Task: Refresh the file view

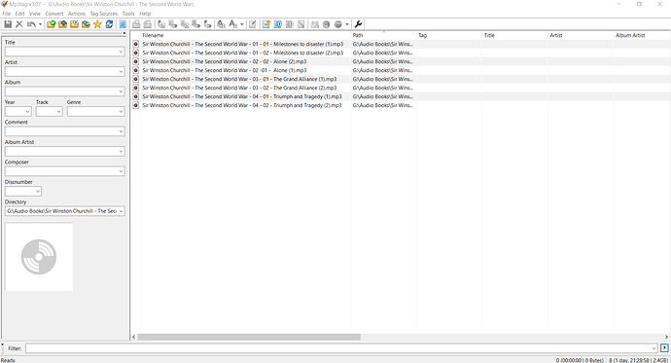Action: click(109, 24)
